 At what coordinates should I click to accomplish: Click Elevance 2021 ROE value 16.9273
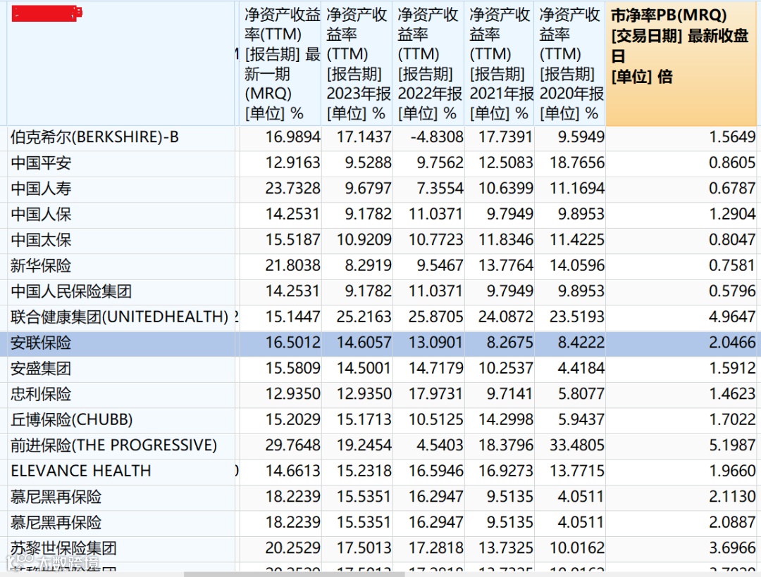(506, 471)
